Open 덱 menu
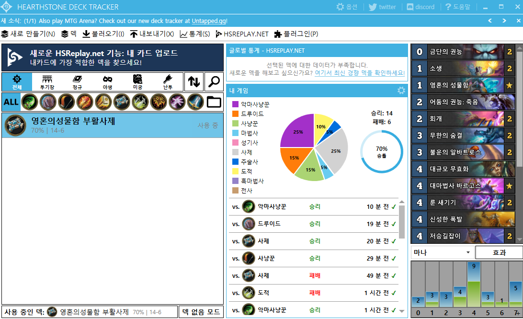Viewport: 523px width, 319px height. (69, 34)
